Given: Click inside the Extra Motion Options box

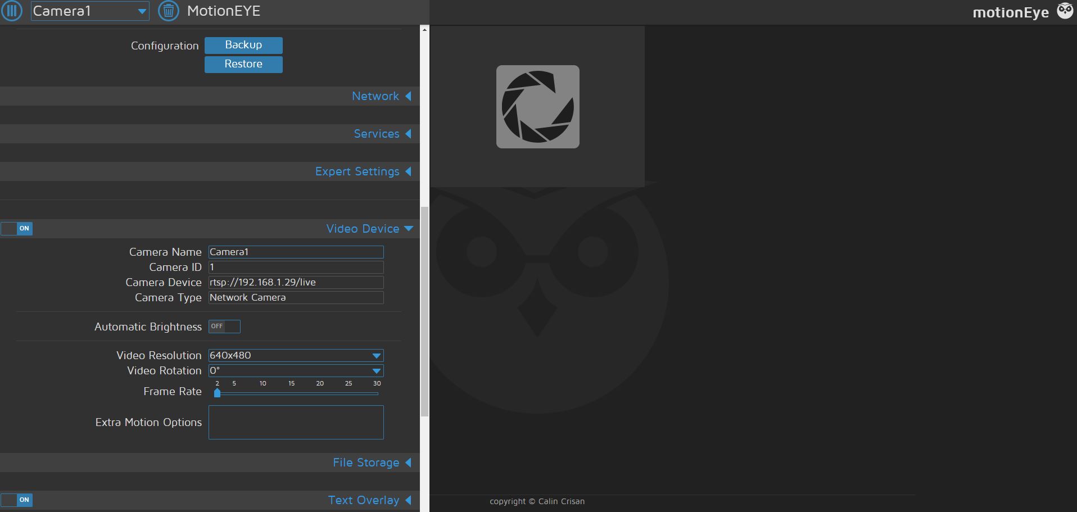Looking at the screenshot, I should pyautogui.click(x=296, y=422).
